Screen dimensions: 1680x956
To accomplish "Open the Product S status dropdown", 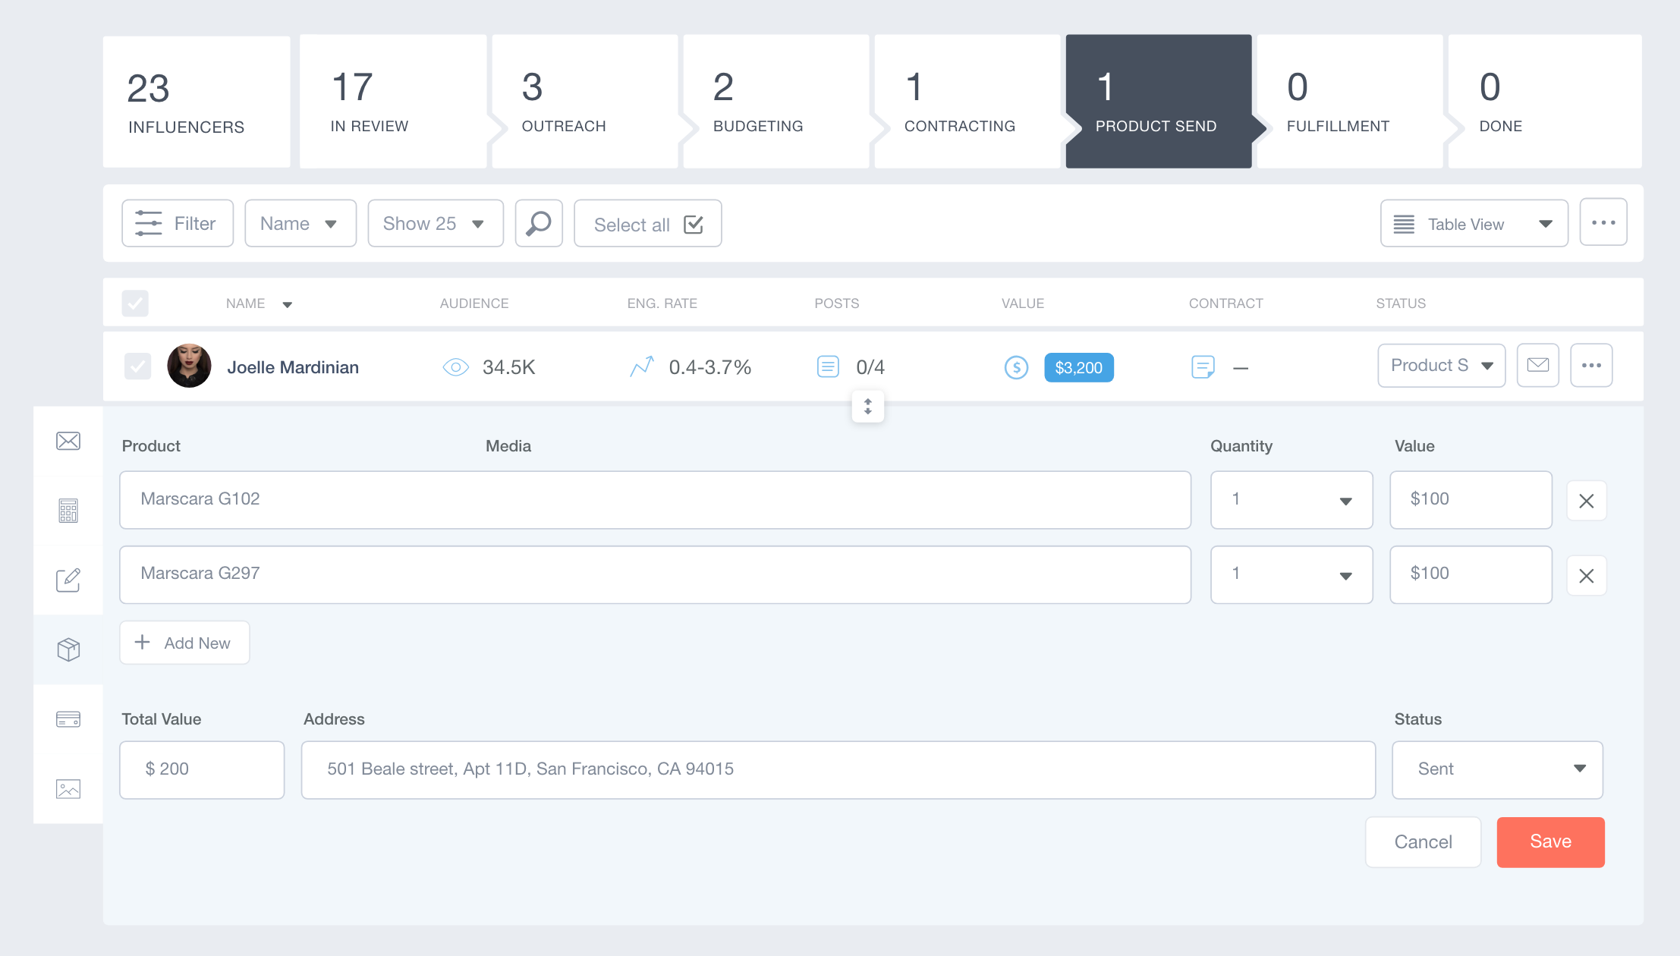I will click(1442, 366).
